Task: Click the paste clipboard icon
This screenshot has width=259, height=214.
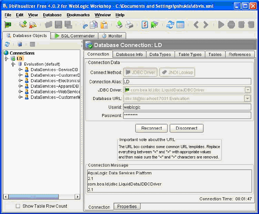Action: [x=104, y=25]
